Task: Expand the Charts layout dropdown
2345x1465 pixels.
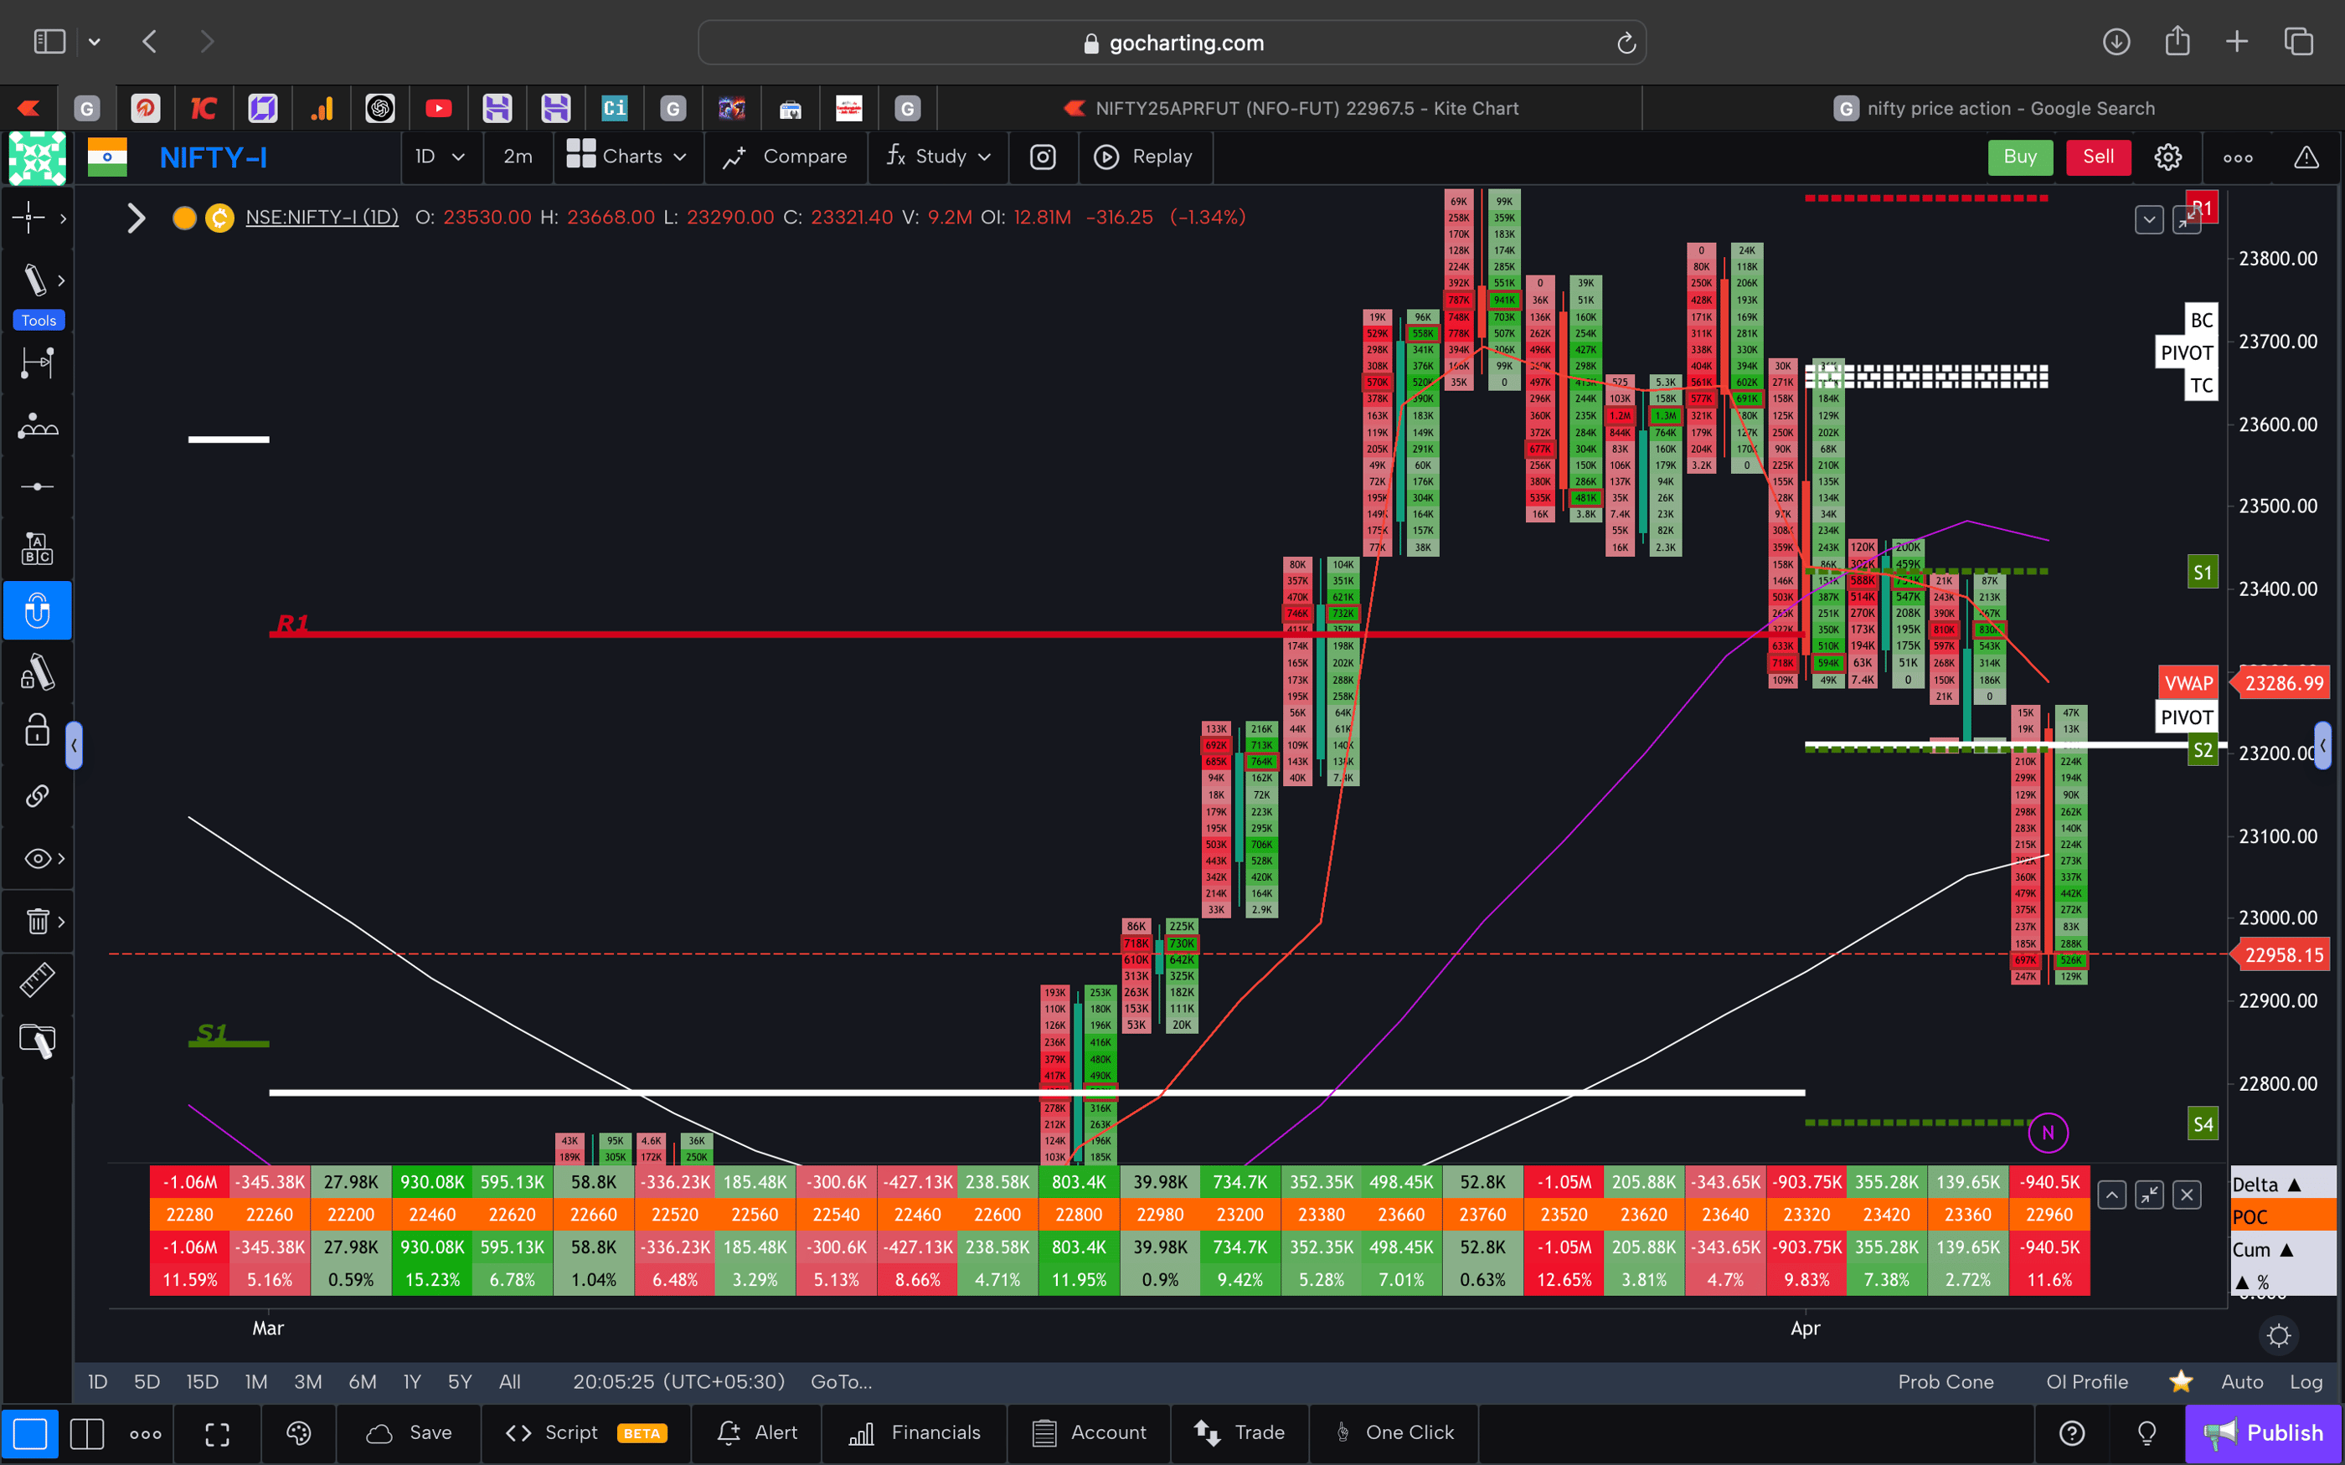Action: [628, 157]
